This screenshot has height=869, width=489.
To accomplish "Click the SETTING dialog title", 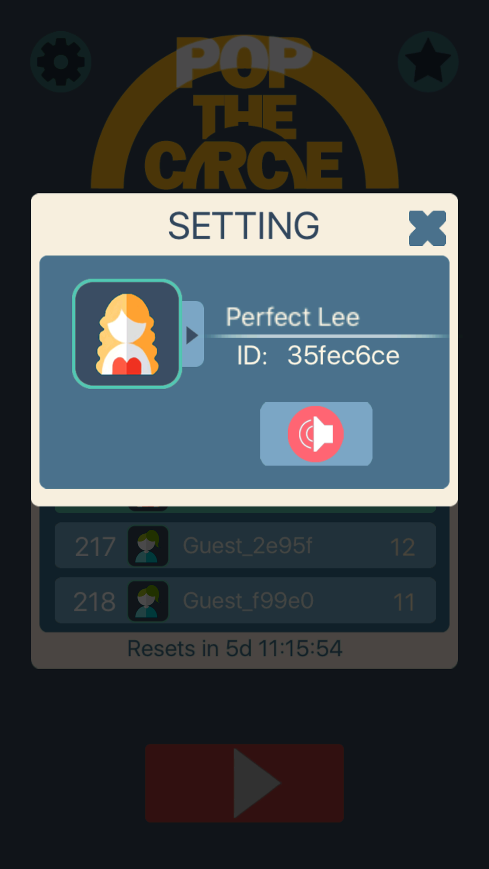I will pyautogui.click(x=244, y=226).
